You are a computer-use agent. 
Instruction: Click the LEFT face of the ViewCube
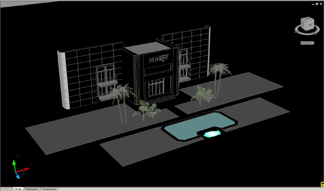pyautogui.click(x=303, y=24)
